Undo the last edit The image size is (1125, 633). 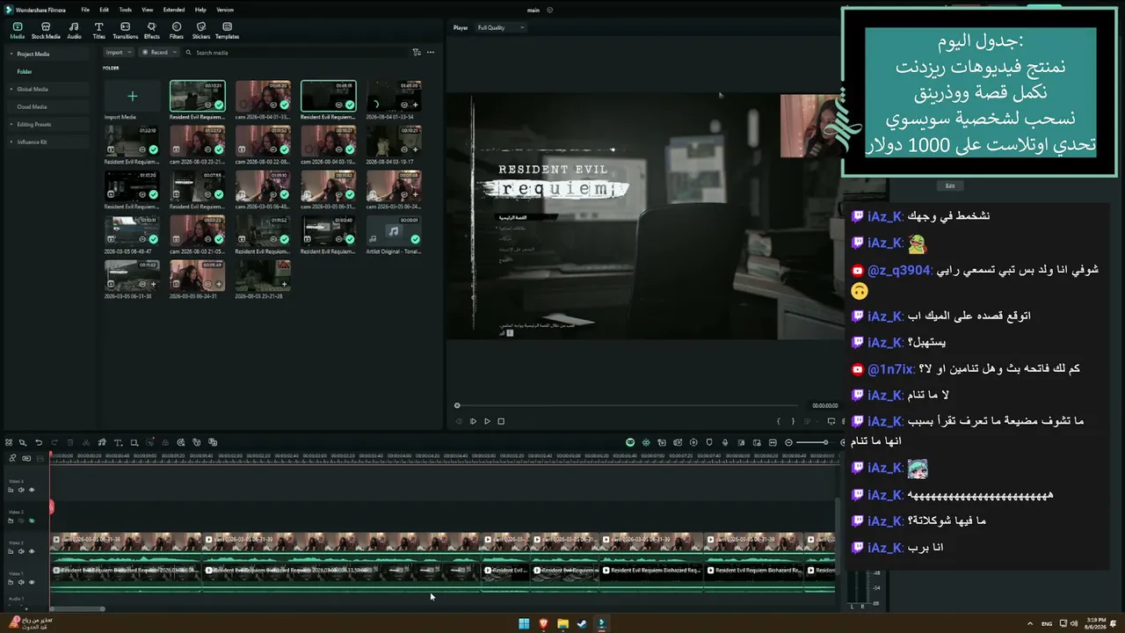(40, 442)
